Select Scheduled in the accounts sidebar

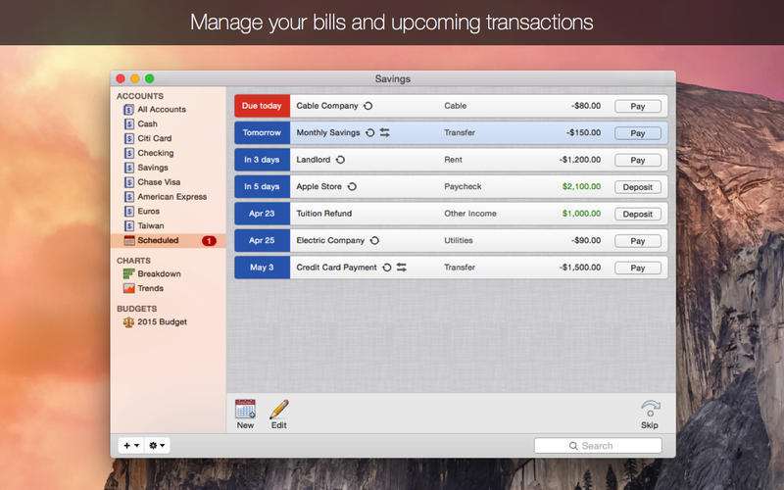coord(157,240)
